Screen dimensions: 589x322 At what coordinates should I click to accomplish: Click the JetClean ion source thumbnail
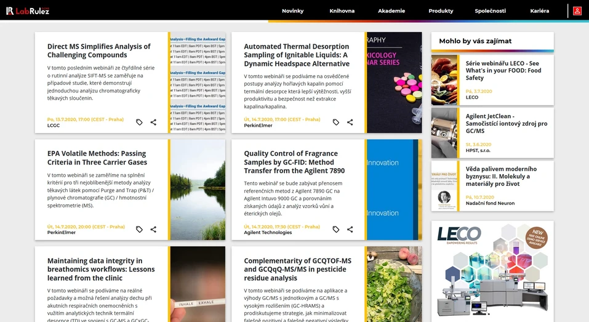[x=444, y=133]
